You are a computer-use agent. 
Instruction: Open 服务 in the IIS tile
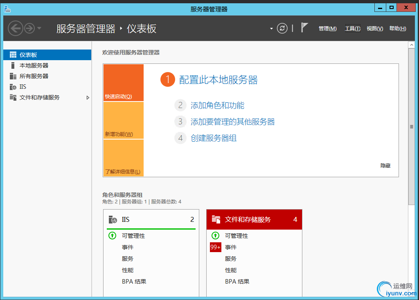click(128, 259)
